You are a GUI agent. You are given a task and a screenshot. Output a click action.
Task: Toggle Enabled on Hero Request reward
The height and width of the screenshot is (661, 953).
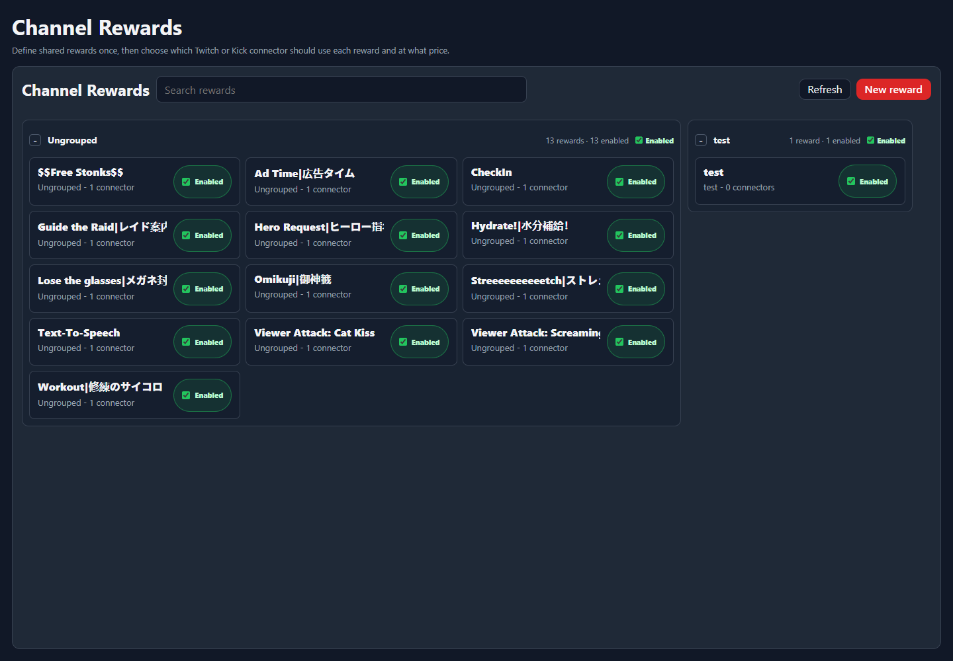419,235
